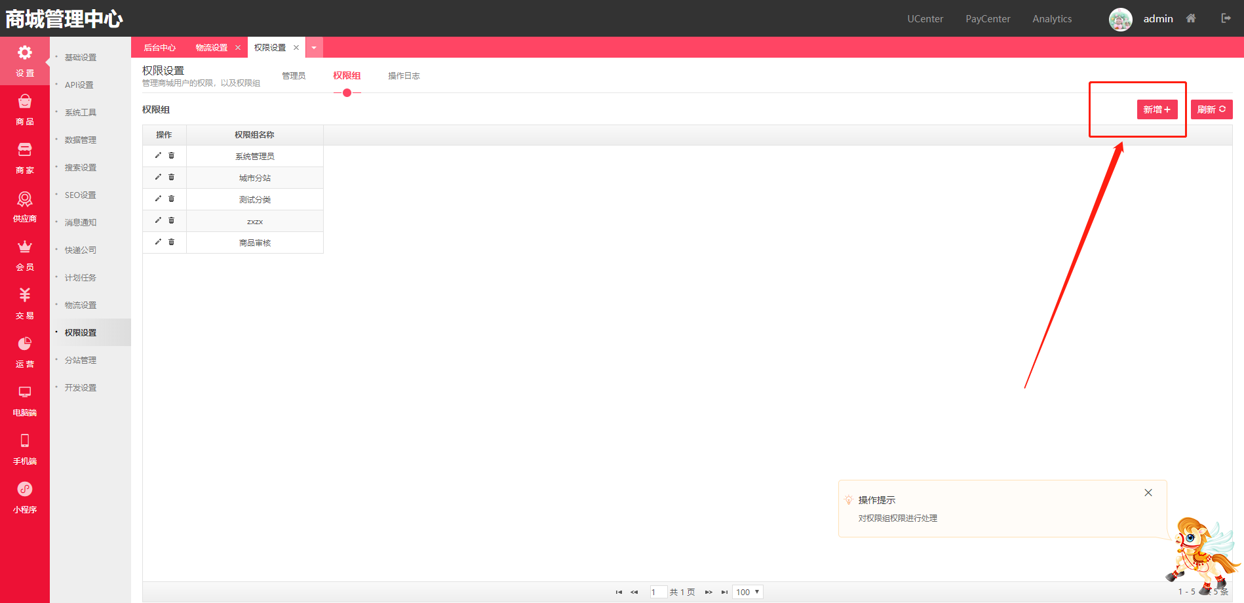1244x603 pixels.
Task: Open the 小程序 mini-program sidebar section
Action: [25, 497]
